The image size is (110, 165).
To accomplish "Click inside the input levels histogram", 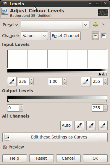I will point(57,59).
